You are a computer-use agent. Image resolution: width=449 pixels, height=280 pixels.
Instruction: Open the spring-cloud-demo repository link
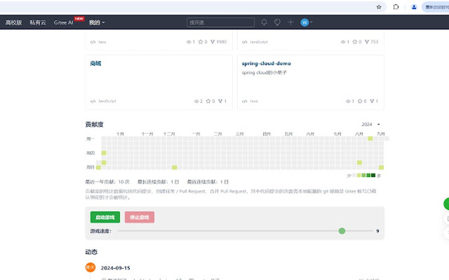coord(266,63)
